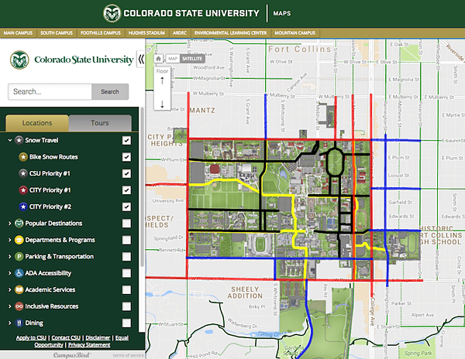
Task: Click the CSU ram logo in header
Action: 112,13
